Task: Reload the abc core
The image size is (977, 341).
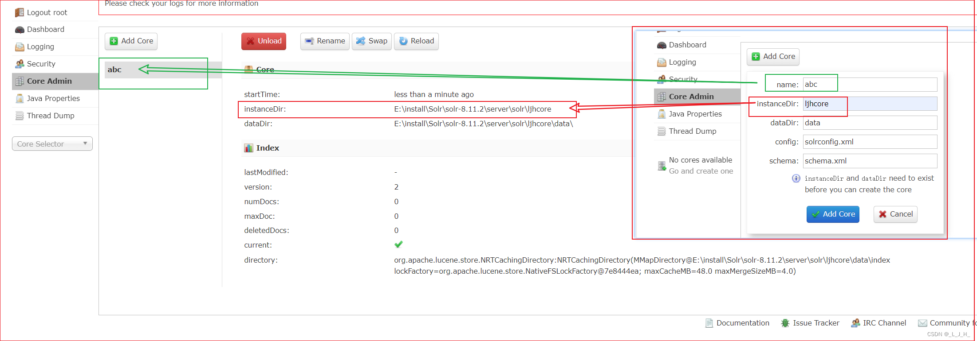Action: click(x=416, y=41)
